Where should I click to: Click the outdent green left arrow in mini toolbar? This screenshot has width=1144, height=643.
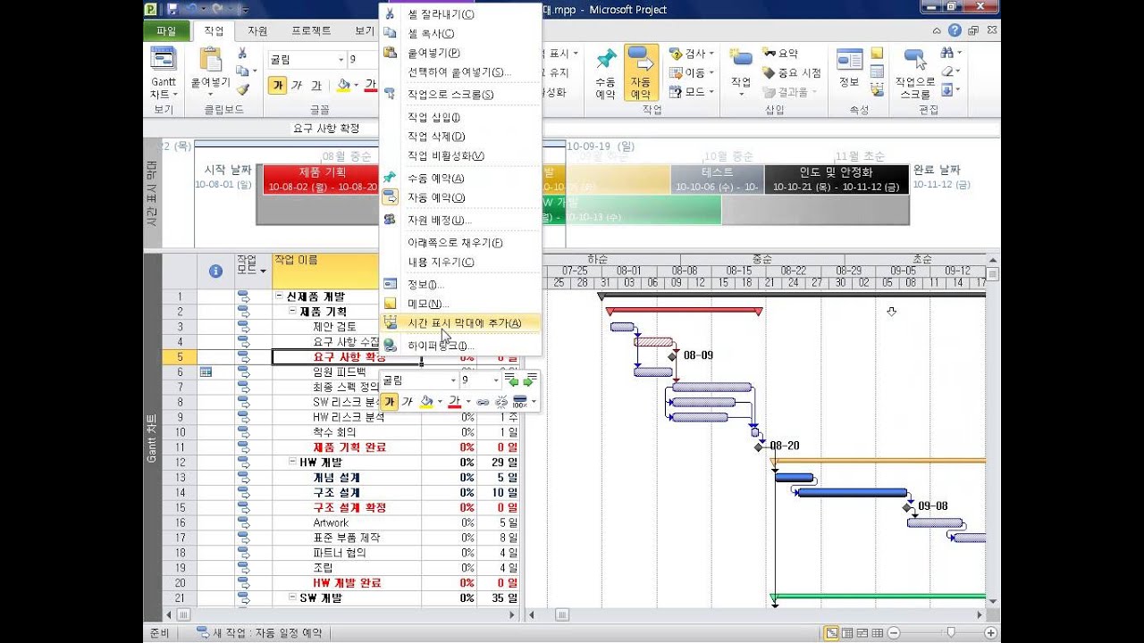[x=513, y=380]
